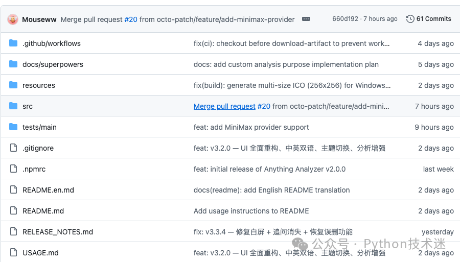460x262 pixels.
Task: Open the README.en.md file
Action: [x=48, y=190]
